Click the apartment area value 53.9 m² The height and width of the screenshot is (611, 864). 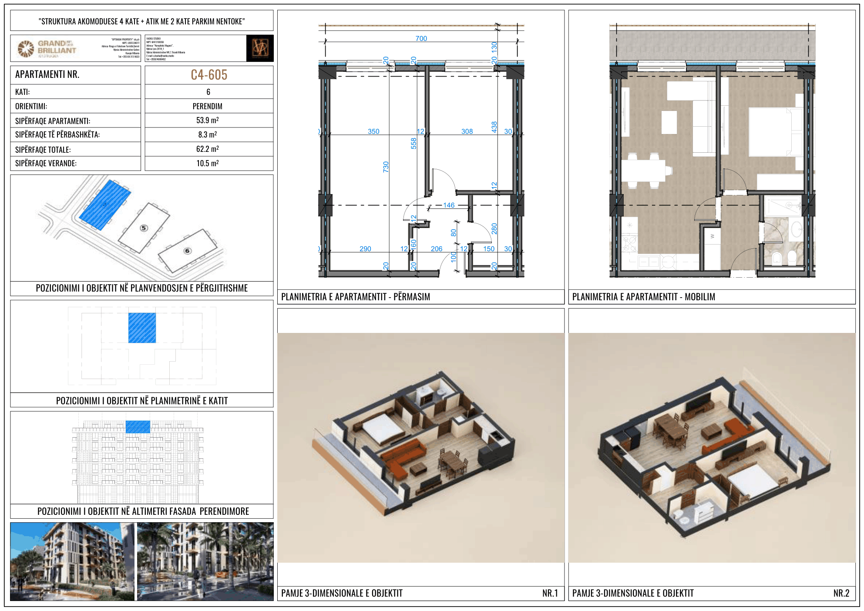coord(208,120)
